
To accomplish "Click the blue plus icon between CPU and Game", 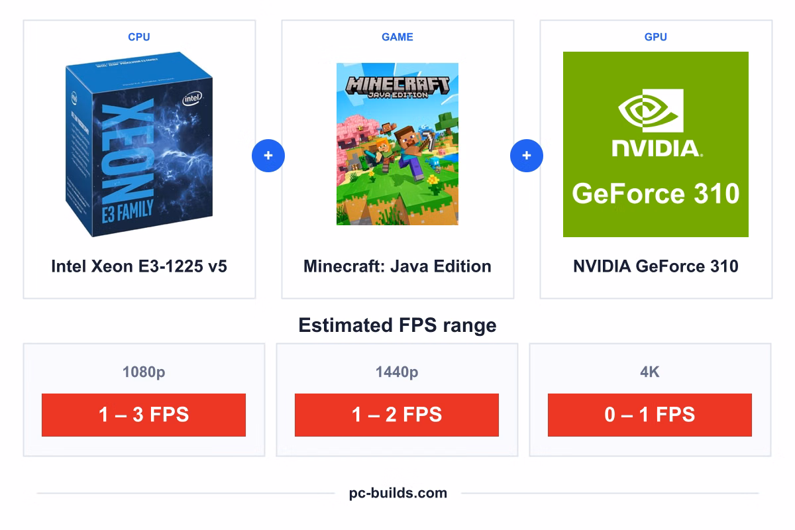I will [x=268, y=156].
